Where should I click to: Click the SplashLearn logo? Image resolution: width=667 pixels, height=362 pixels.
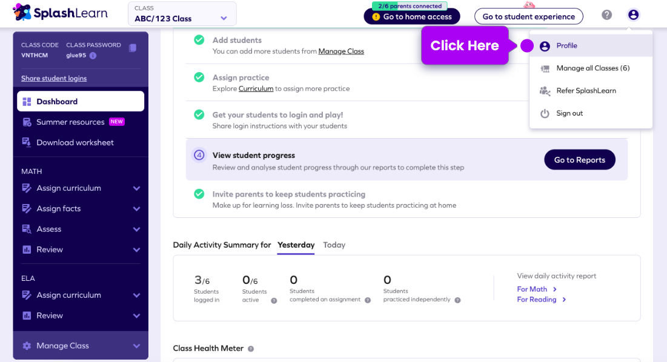(60, 13)
